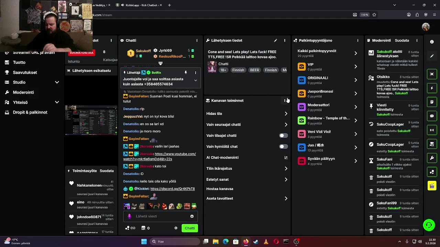440x247 pixels.
Task: Open AI Chat-moderointi external link icon
Action: [x=286, y=157]
